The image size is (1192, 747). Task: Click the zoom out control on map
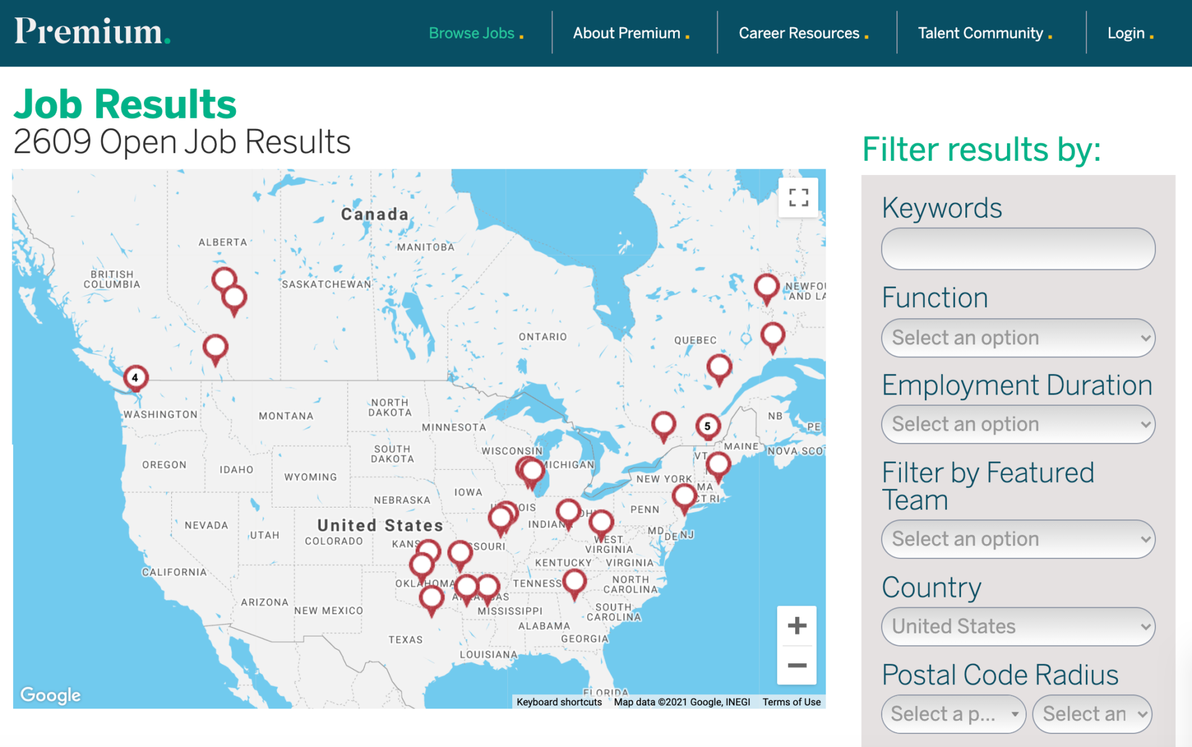797,665
